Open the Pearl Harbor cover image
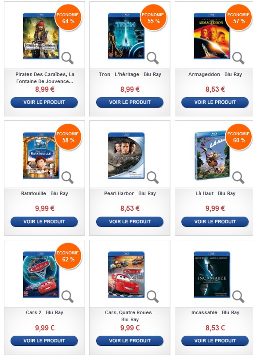The width and height of the screenshot is (253, 355). tap(126, 156)
